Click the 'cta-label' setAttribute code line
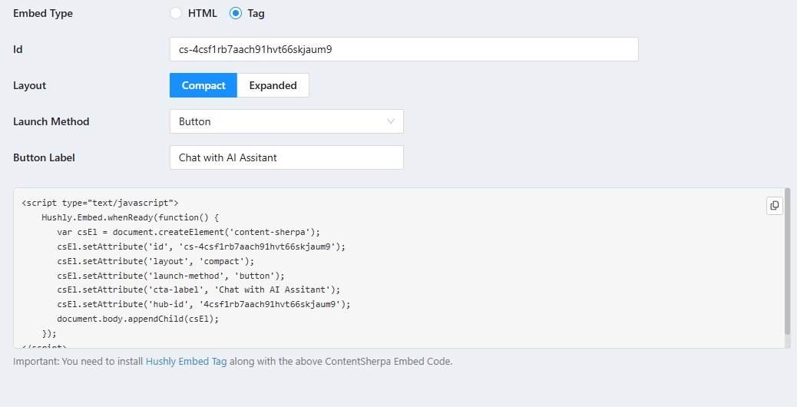 pyautogui.click(x=199, y=290)
